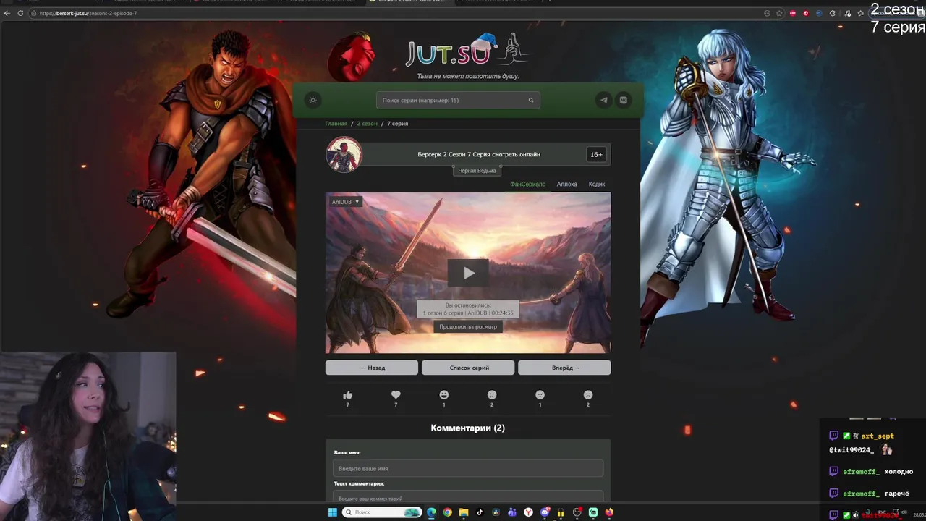The image size is (926, 521).
Task: Open the Telegram icon link
Action: (x=603, y=100)
